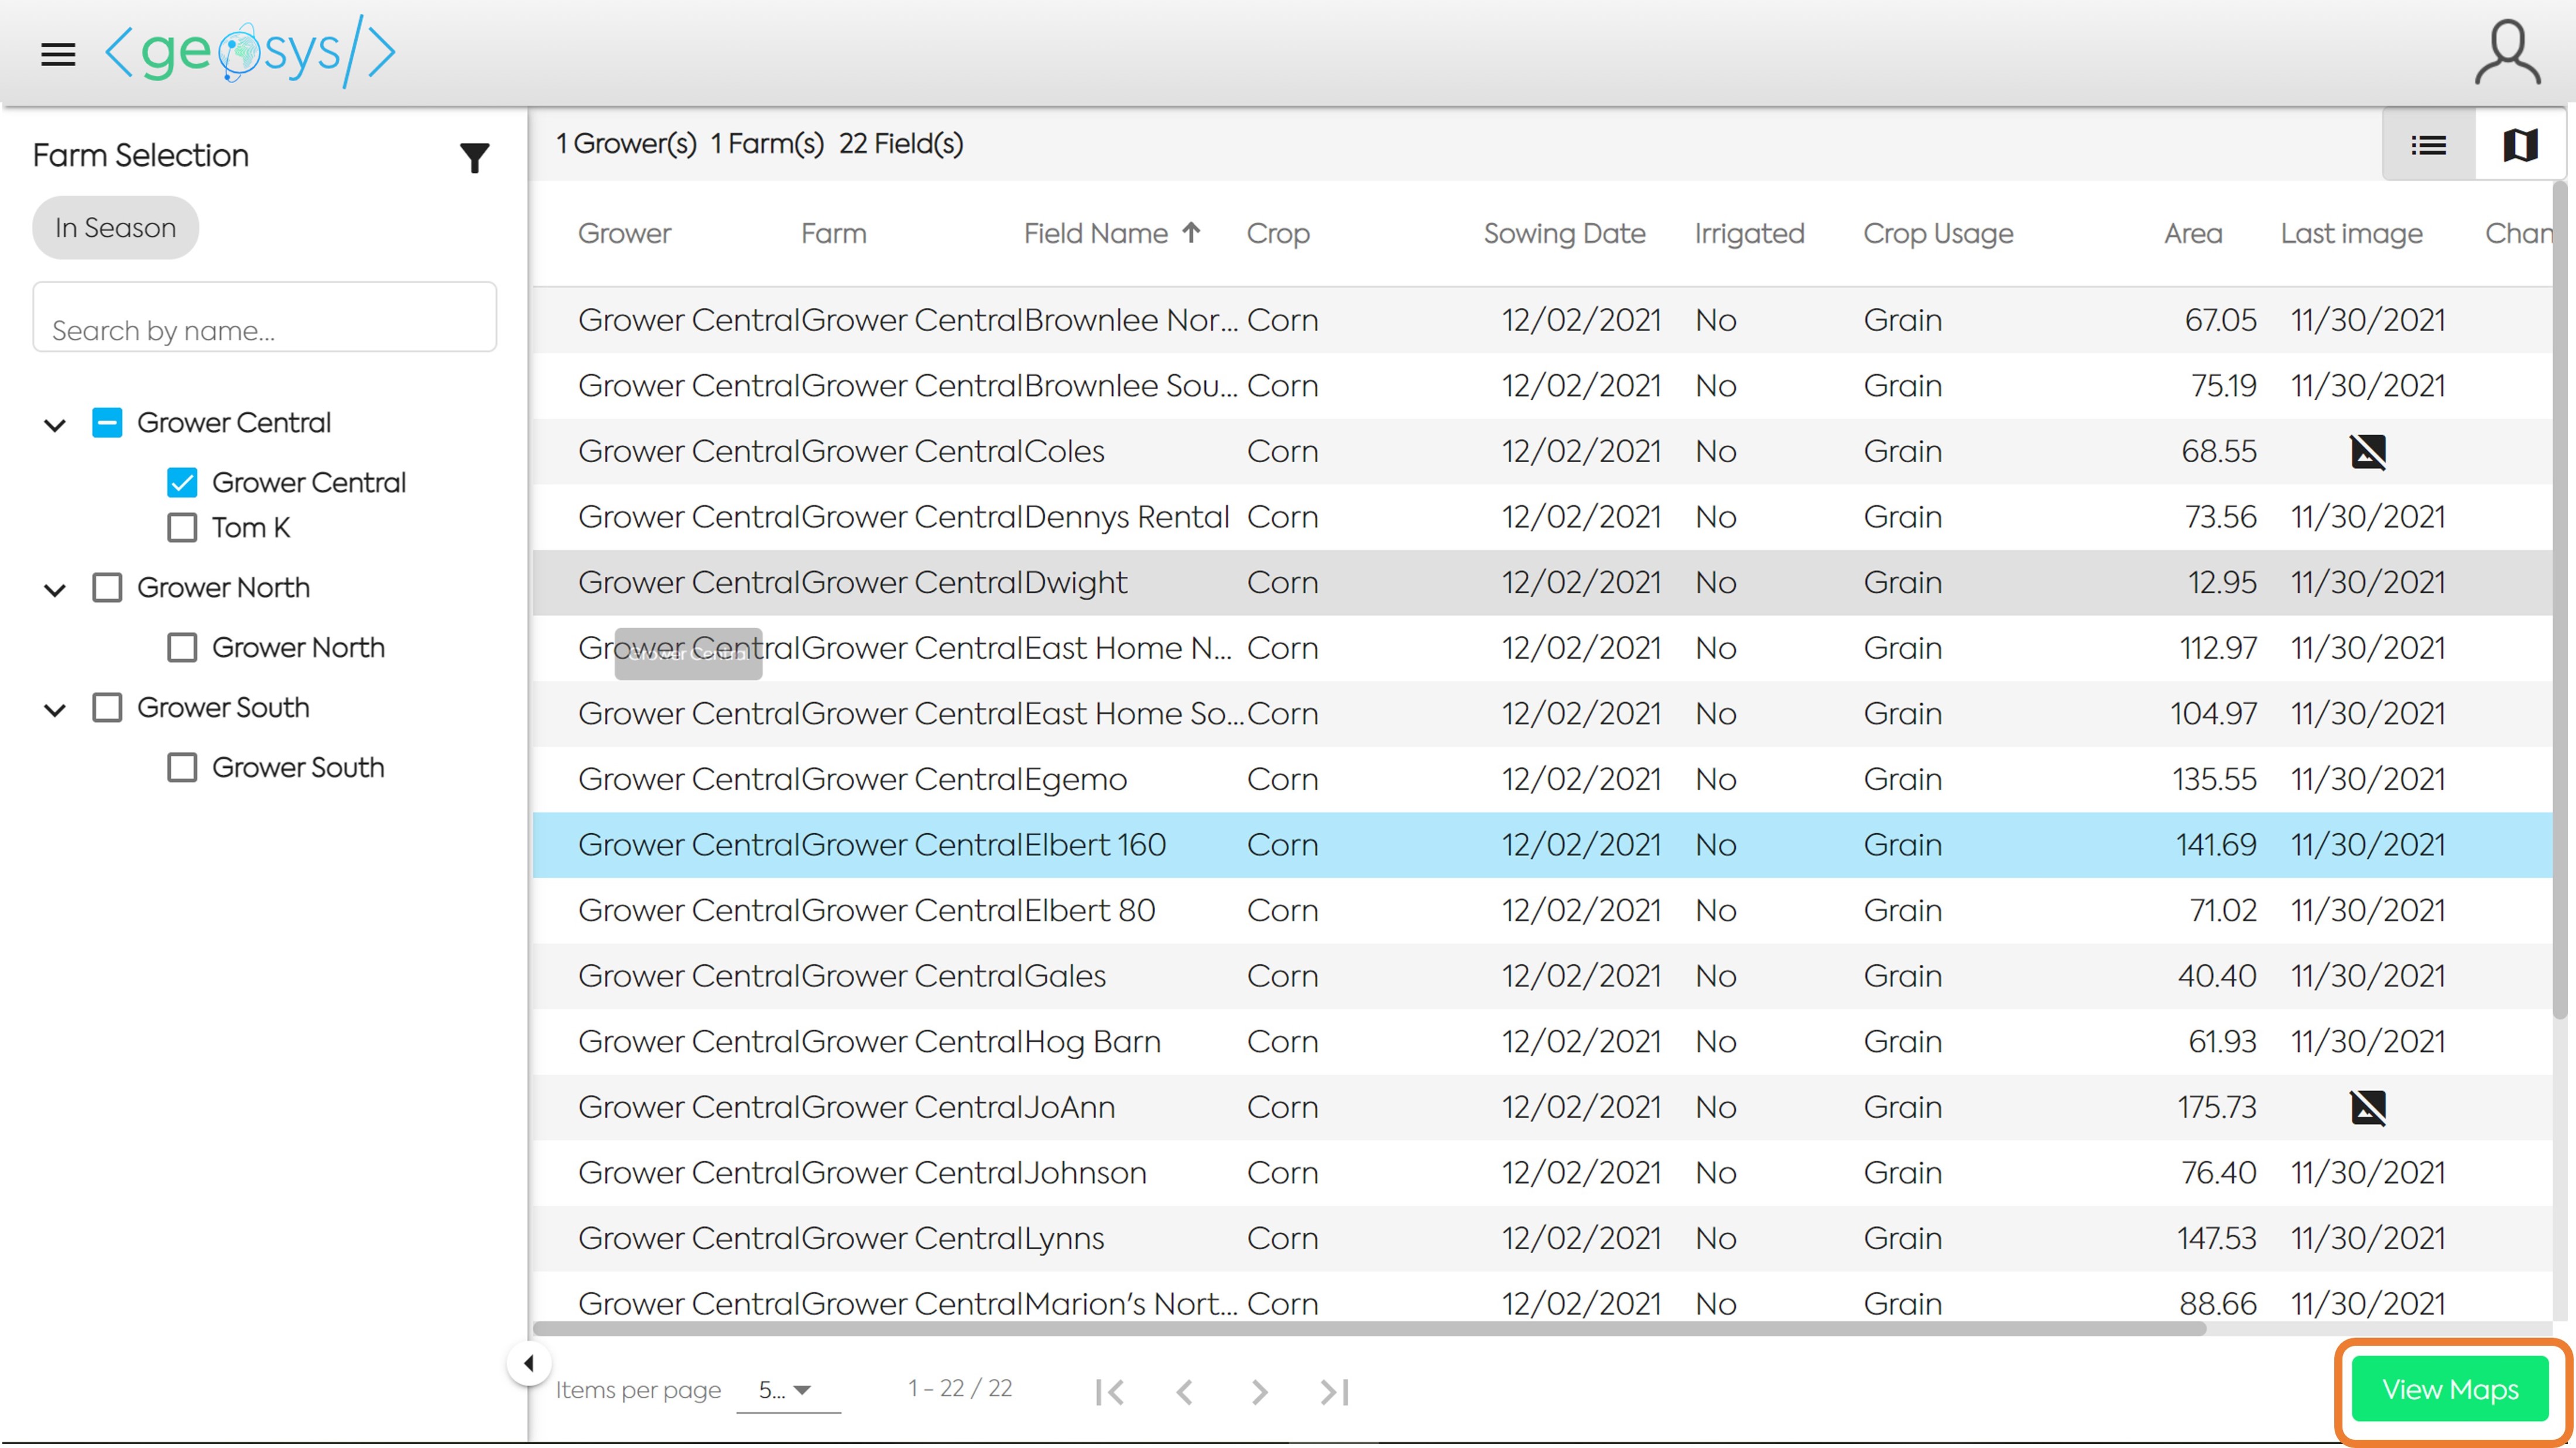Click the farm selection filter icon
Image resolution: width=2576 pixels, height=1448 pixels.
click(474, 157)
